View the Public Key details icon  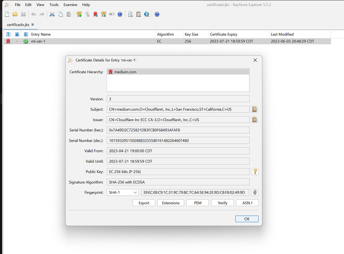pos(255,171)
